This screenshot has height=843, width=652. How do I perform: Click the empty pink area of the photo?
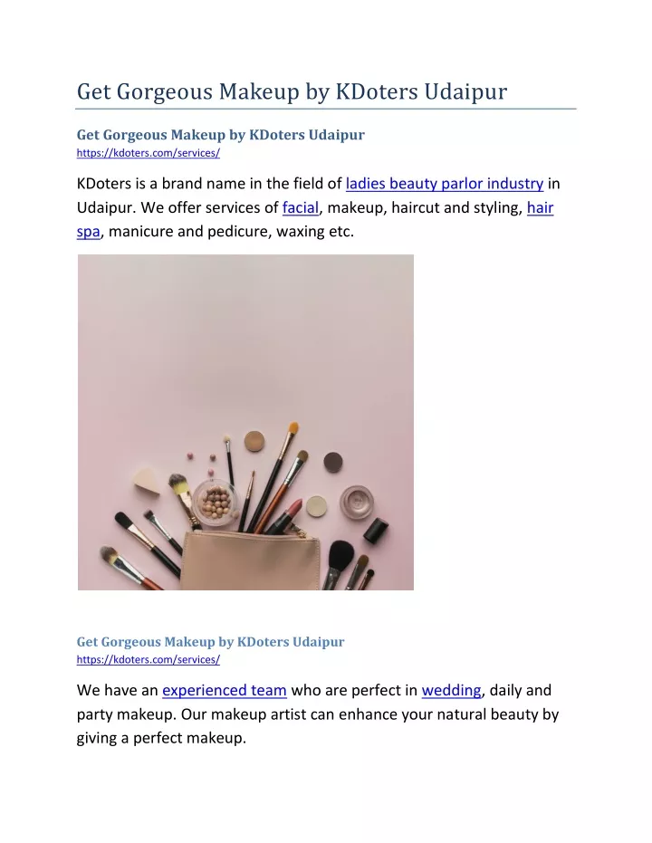pyautogui.click(x=245, y=333)
